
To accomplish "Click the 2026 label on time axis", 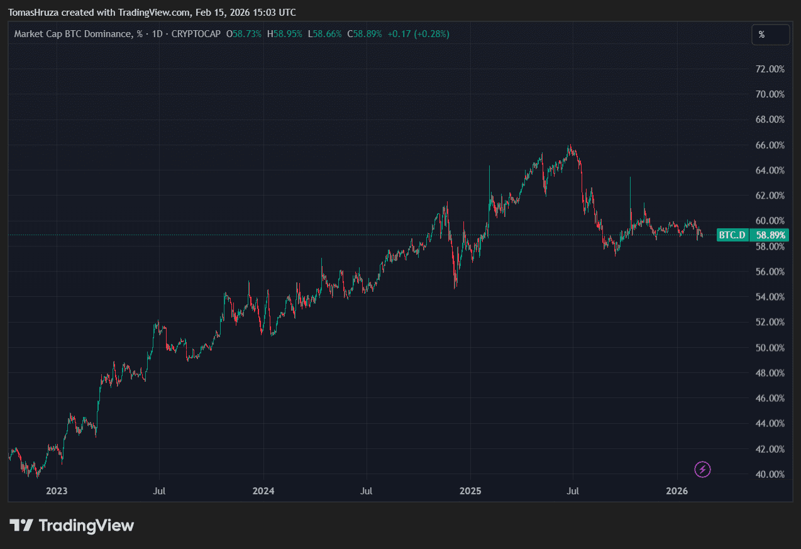I will coord(677,490).
